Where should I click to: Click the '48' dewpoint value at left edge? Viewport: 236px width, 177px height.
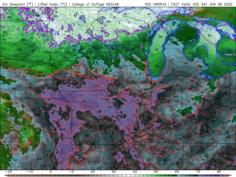(x=4, y=32)
